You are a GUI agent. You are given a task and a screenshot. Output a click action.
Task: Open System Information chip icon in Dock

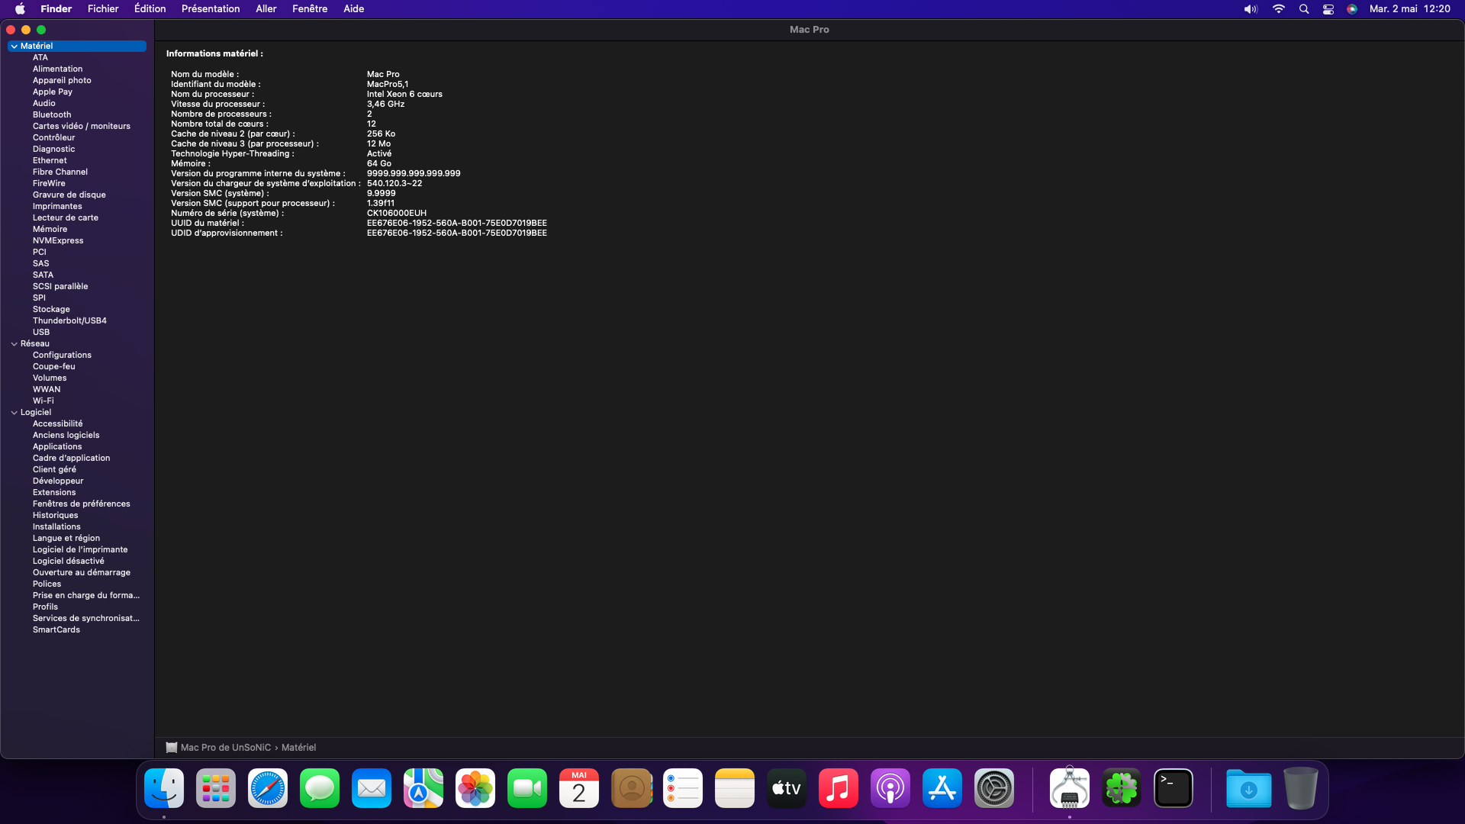[x=1069, y=788]
